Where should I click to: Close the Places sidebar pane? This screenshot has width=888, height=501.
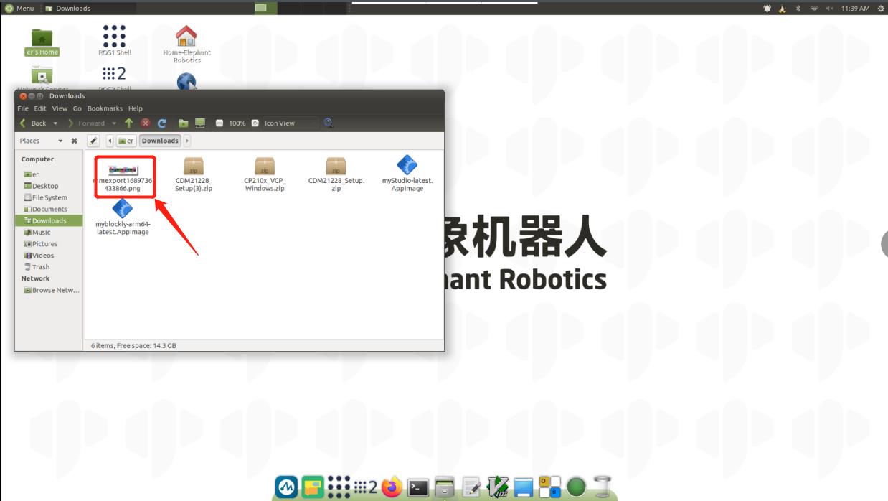tap(74, 141)
